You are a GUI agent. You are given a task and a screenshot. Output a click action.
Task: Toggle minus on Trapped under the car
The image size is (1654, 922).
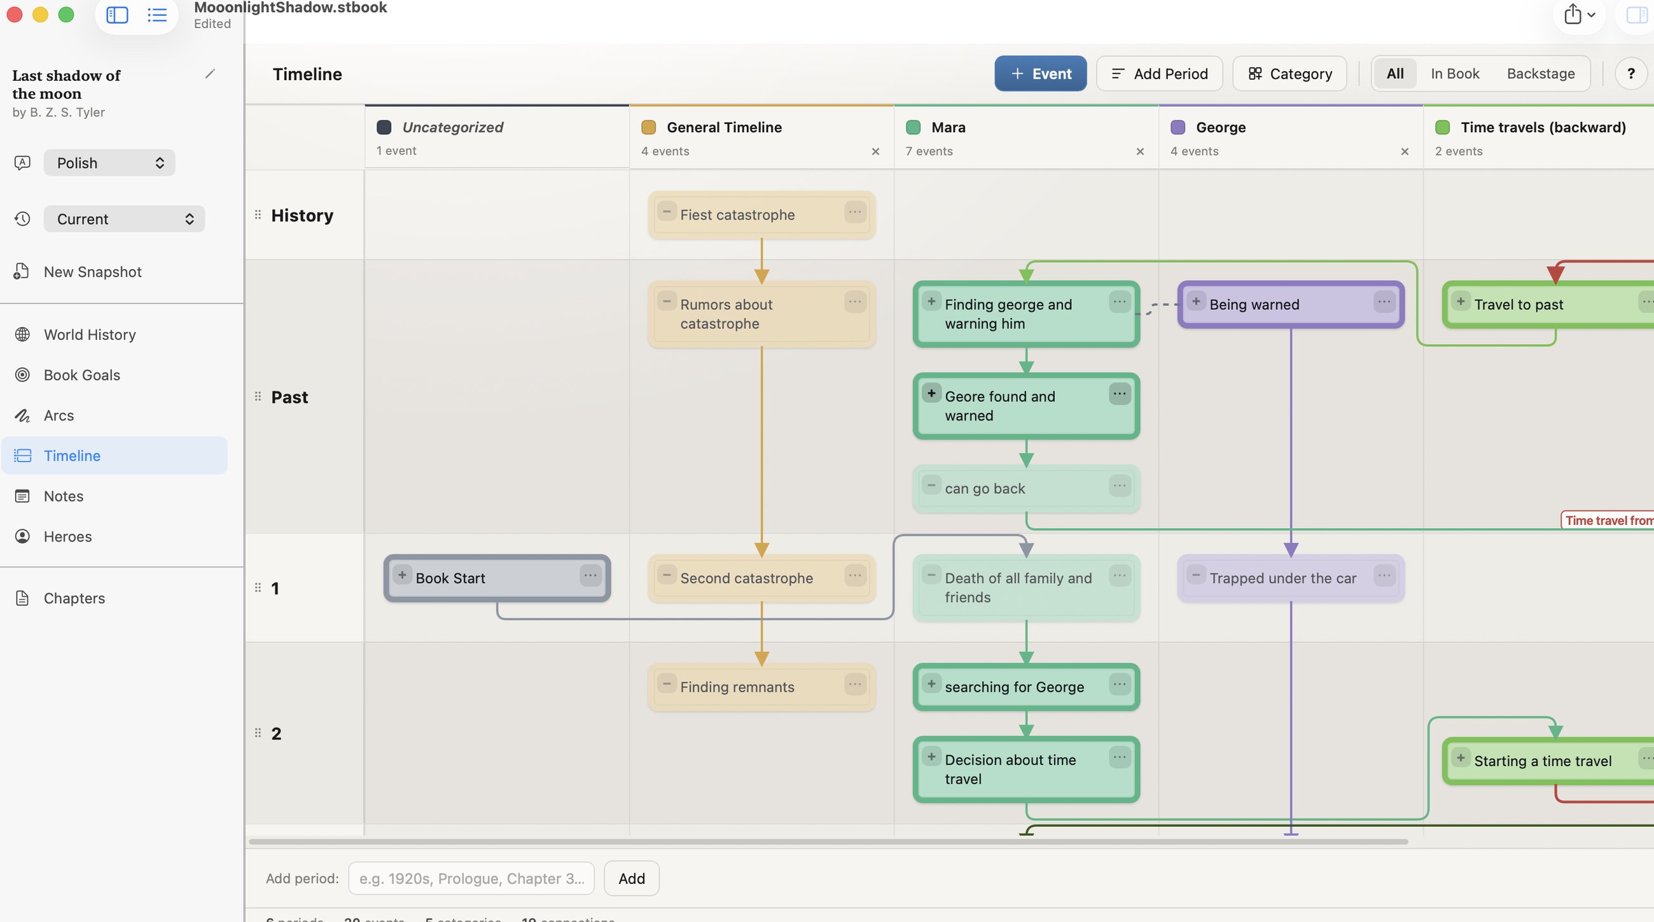(x=1195, y=575)
